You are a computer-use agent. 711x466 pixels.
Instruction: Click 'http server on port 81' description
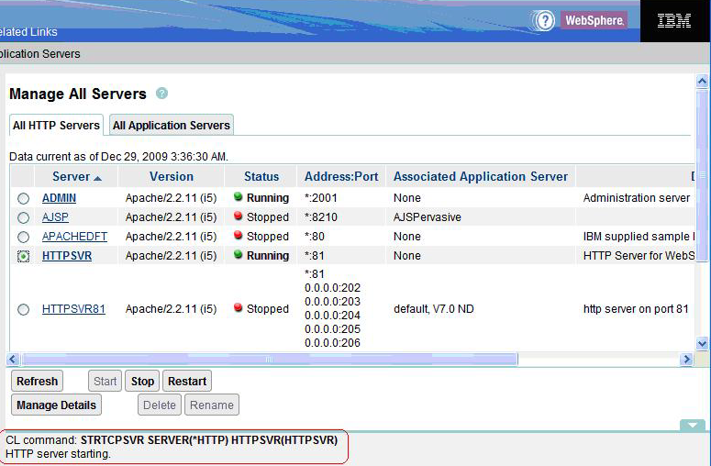pos(636,309)
